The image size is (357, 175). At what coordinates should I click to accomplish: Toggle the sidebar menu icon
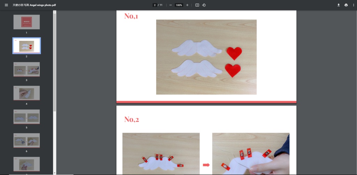point(6,5)
